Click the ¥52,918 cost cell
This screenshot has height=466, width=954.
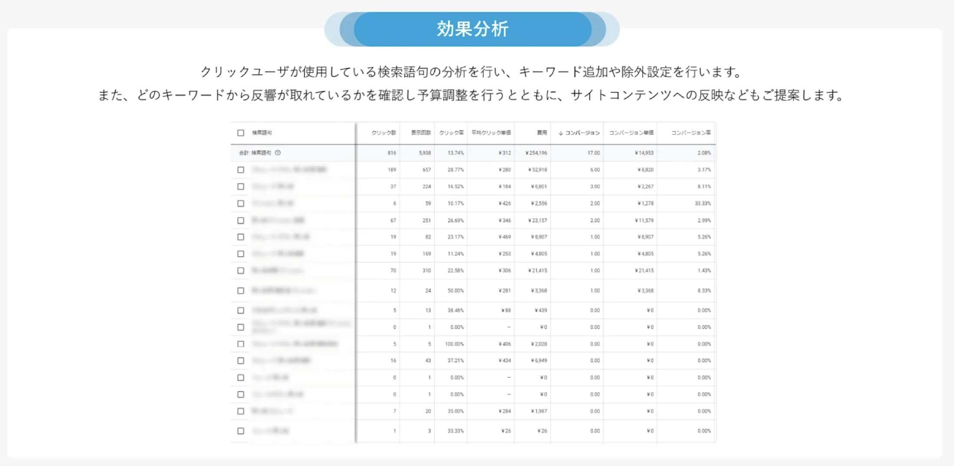(x=537, y=170)
